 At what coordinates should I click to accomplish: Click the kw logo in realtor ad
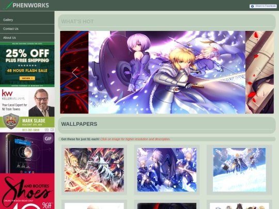coord(7,93)
